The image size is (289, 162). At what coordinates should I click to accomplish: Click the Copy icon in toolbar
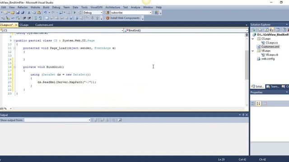tap(34, 13)
